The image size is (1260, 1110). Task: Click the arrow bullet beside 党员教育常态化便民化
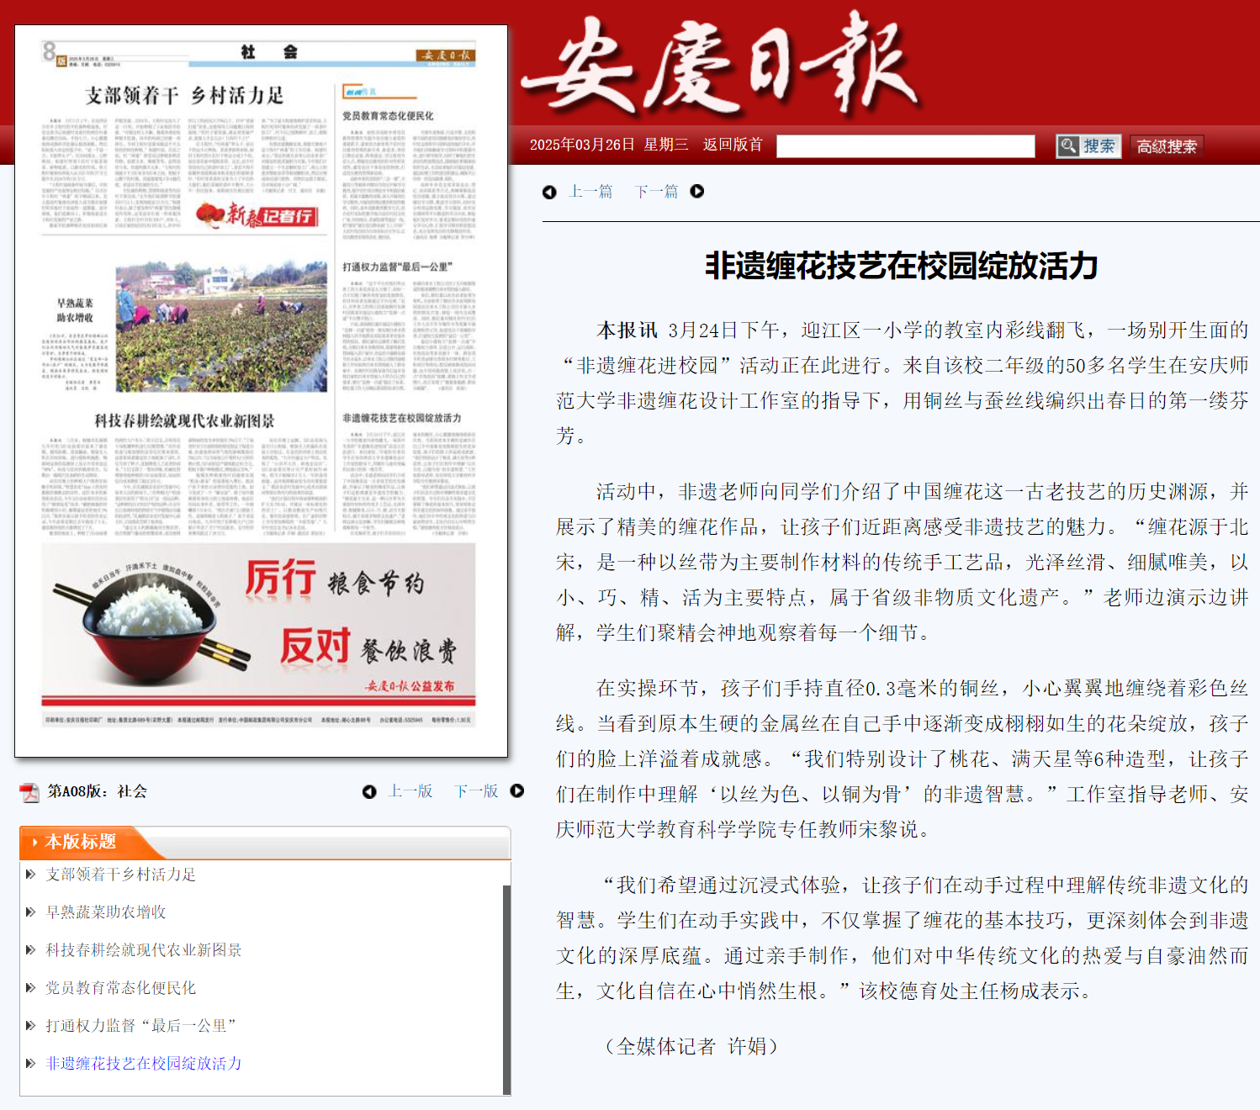pos(30,988)
